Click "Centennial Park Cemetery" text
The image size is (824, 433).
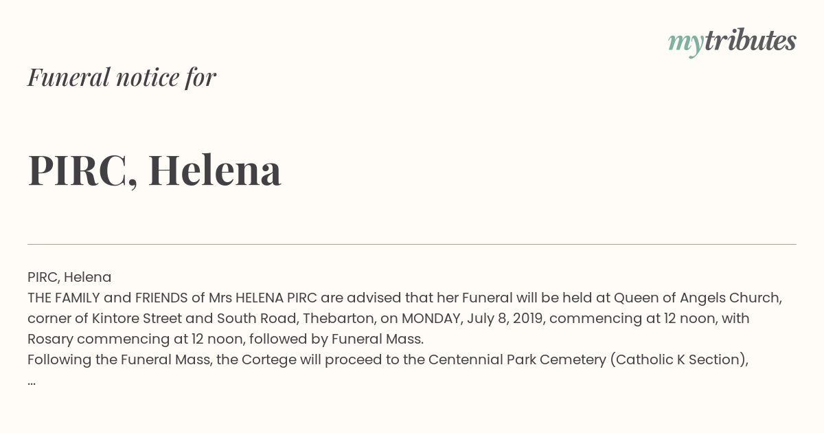point(517,359)
